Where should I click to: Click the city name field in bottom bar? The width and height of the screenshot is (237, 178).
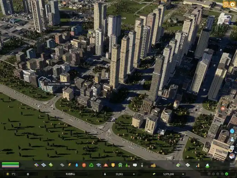[x=70, y=174]
